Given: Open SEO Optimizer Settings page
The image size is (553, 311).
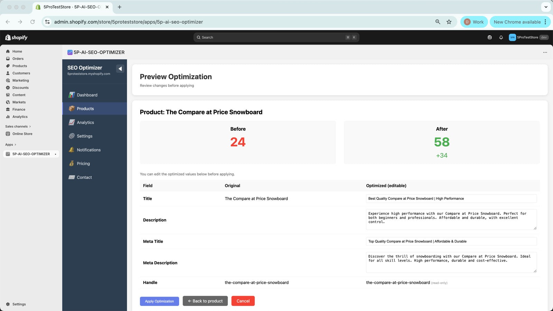Looking at the screenshot, I should (95, 136).
